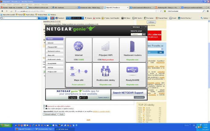
Task: Click the NETGEAR Support search input field
Action: [123, 97]
